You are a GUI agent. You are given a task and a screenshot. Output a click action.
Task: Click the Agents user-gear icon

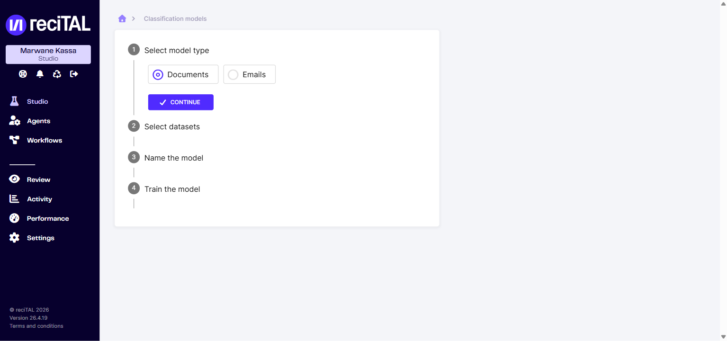click(x=15, y=121)
